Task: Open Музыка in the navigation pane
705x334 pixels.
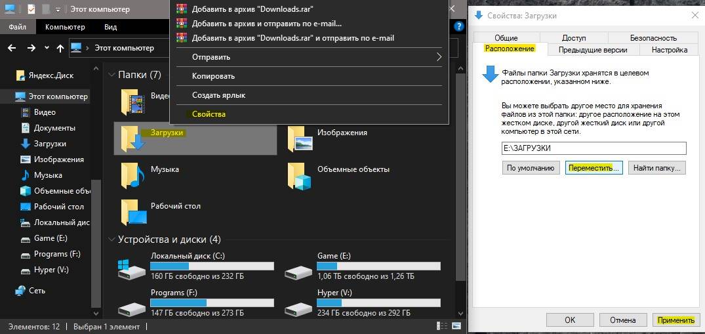Action: (x=41, y=175)
